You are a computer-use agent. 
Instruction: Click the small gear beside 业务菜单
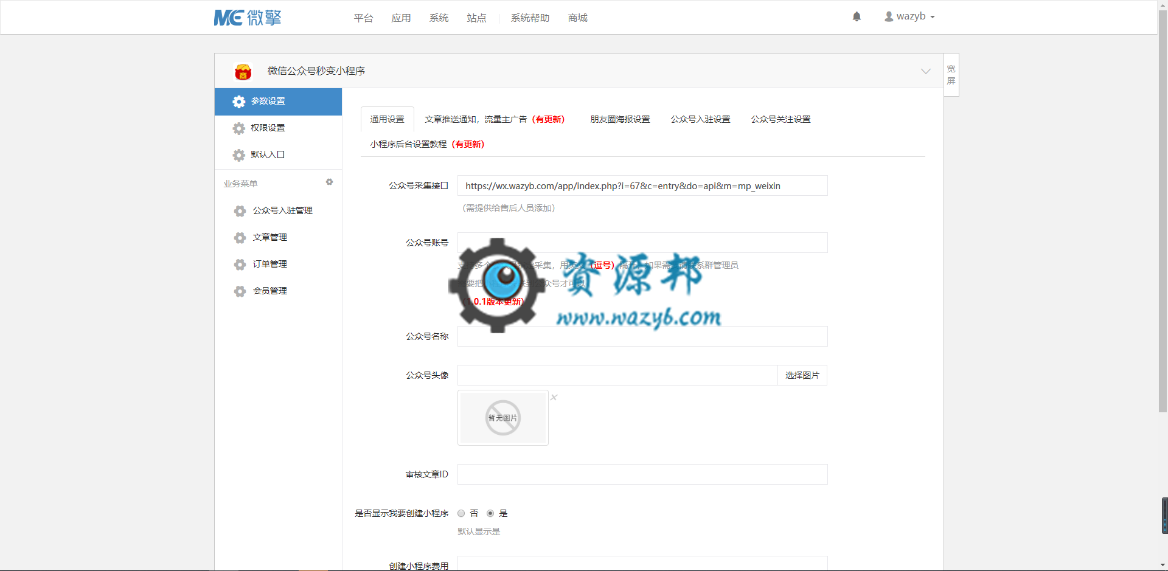click(329, 182)
